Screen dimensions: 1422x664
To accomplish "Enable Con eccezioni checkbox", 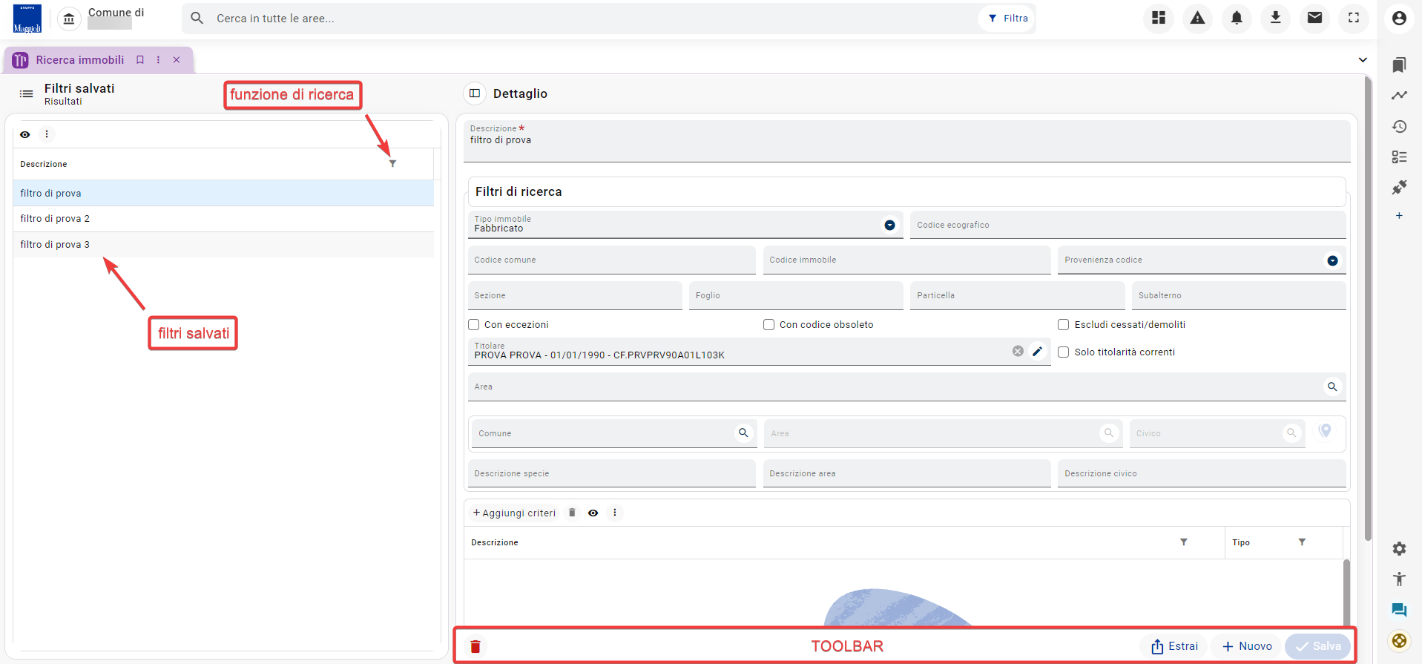I will 474,324.
